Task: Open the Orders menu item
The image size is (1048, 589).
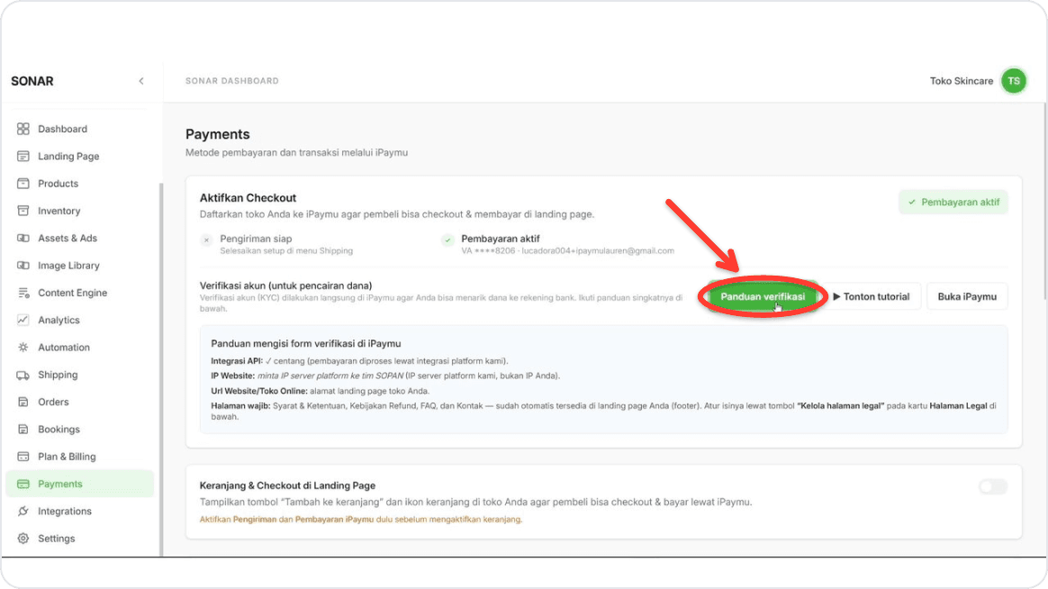Action: coord(79,402)
